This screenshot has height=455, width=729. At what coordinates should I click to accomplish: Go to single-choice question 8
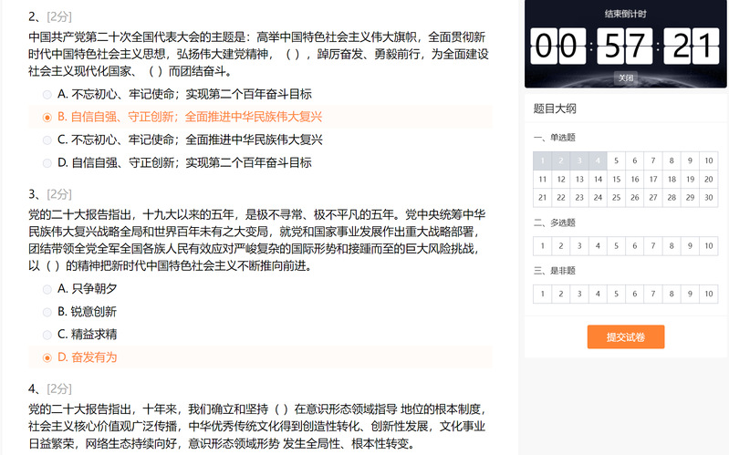coord(672,160)
